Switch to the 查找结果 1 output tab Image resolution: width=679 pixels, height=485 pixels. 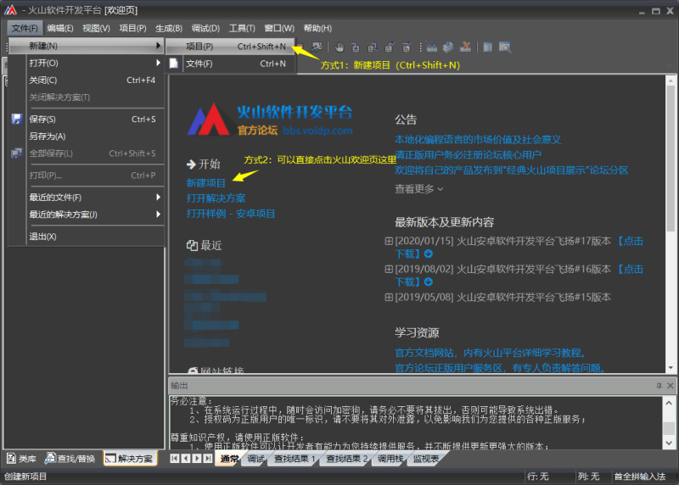click(294, 459)
